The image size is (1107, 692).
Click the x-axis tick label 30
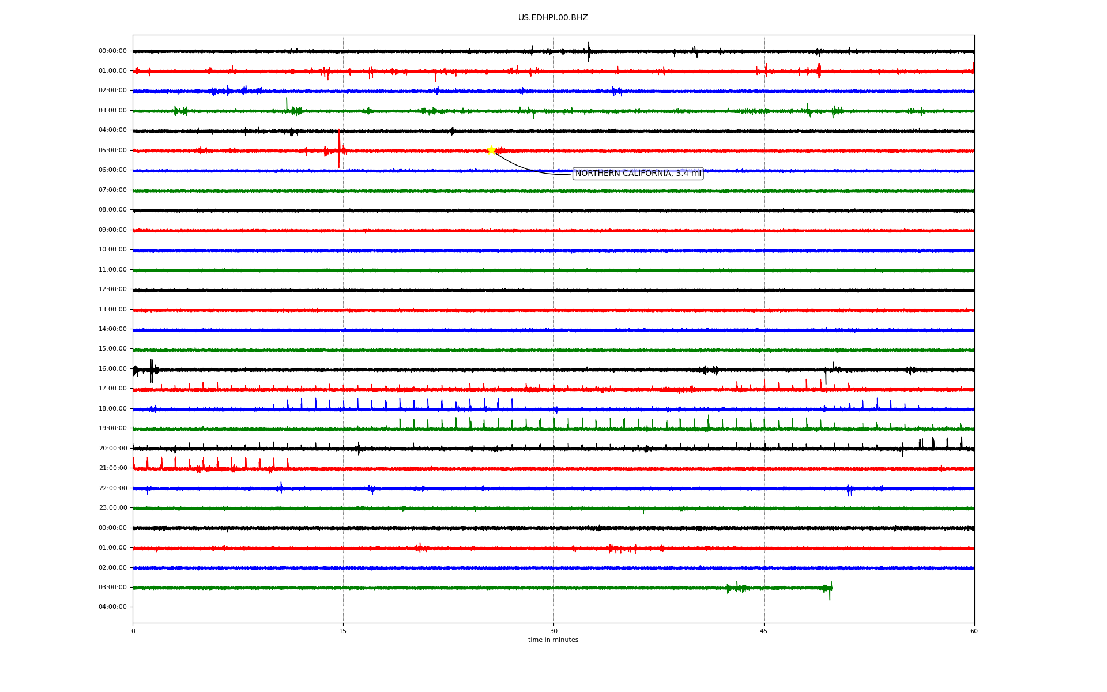[x=553, y=631]
